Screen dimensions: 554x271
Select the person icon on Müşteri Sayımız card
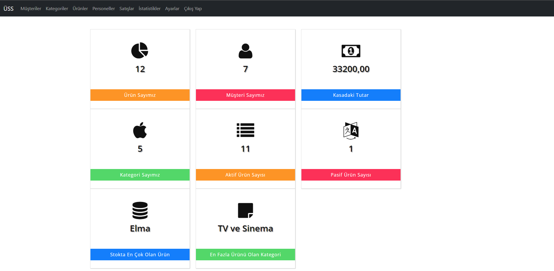coord(245,51)
